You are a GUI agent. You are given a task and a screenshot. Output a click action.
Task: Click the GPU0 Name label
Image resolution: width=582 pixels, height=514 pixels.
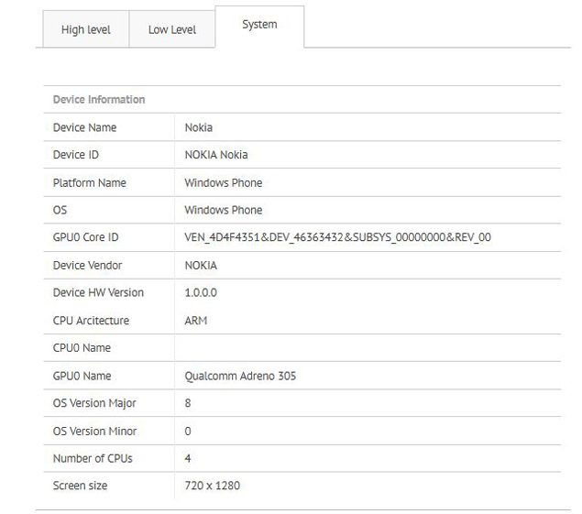pyautogui.click(x=82, y=376)
